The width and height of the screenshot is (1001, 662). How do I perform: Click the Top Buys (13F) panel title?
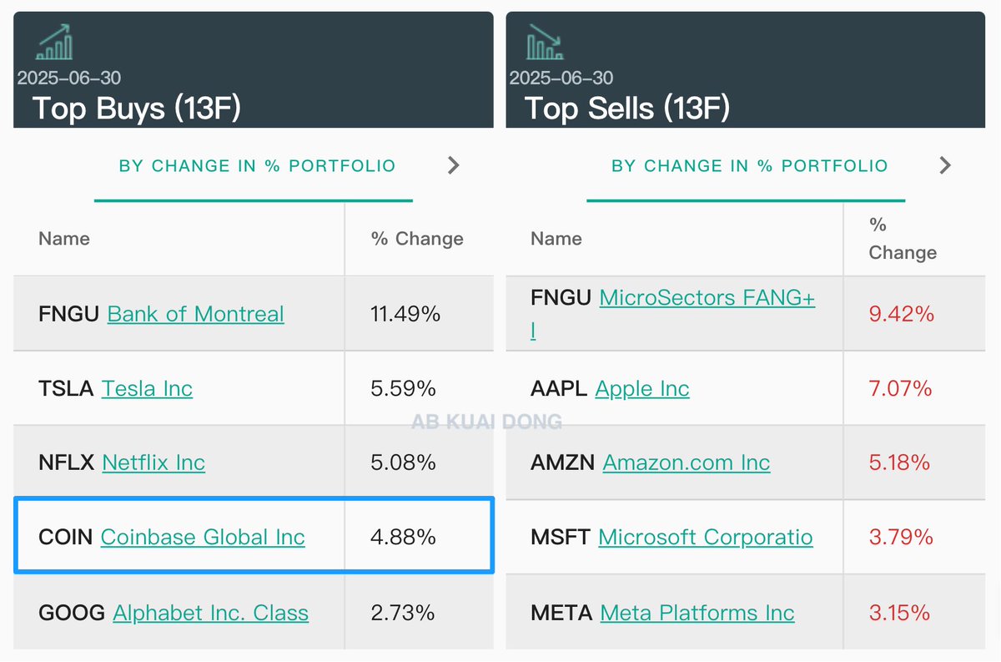[137, 108]
